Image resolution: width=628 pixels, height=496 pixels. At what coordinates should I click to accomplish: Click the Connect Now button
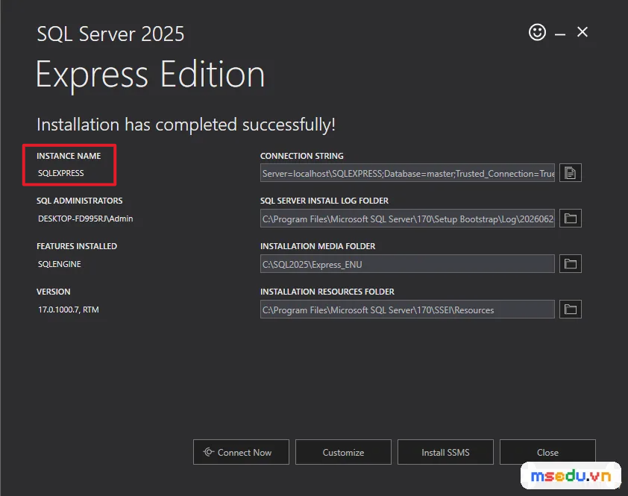241,452
